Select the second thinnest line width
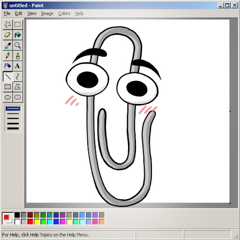 [x=13, y=113]
